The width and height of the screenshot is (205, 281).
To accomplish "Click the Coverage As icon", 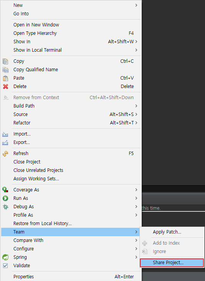I will point(5,190).
